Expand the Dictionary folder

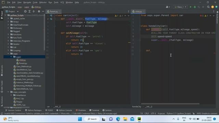pos(8,28)
